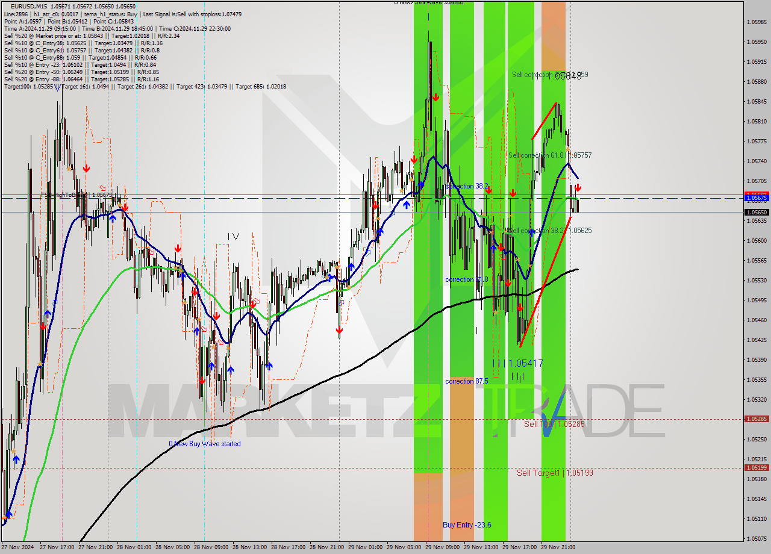The width and height of the screenshot is (771, 554).
Task: Select the red 1.05285 price tag
Action: click(756, 419)
